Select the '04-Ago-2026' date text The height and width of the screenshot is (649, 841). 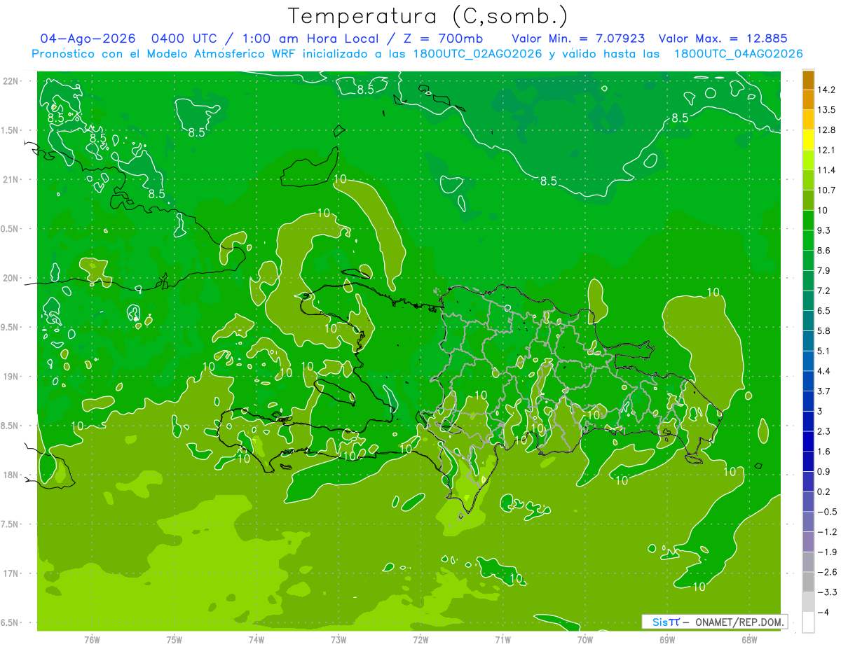click(88, 39)
